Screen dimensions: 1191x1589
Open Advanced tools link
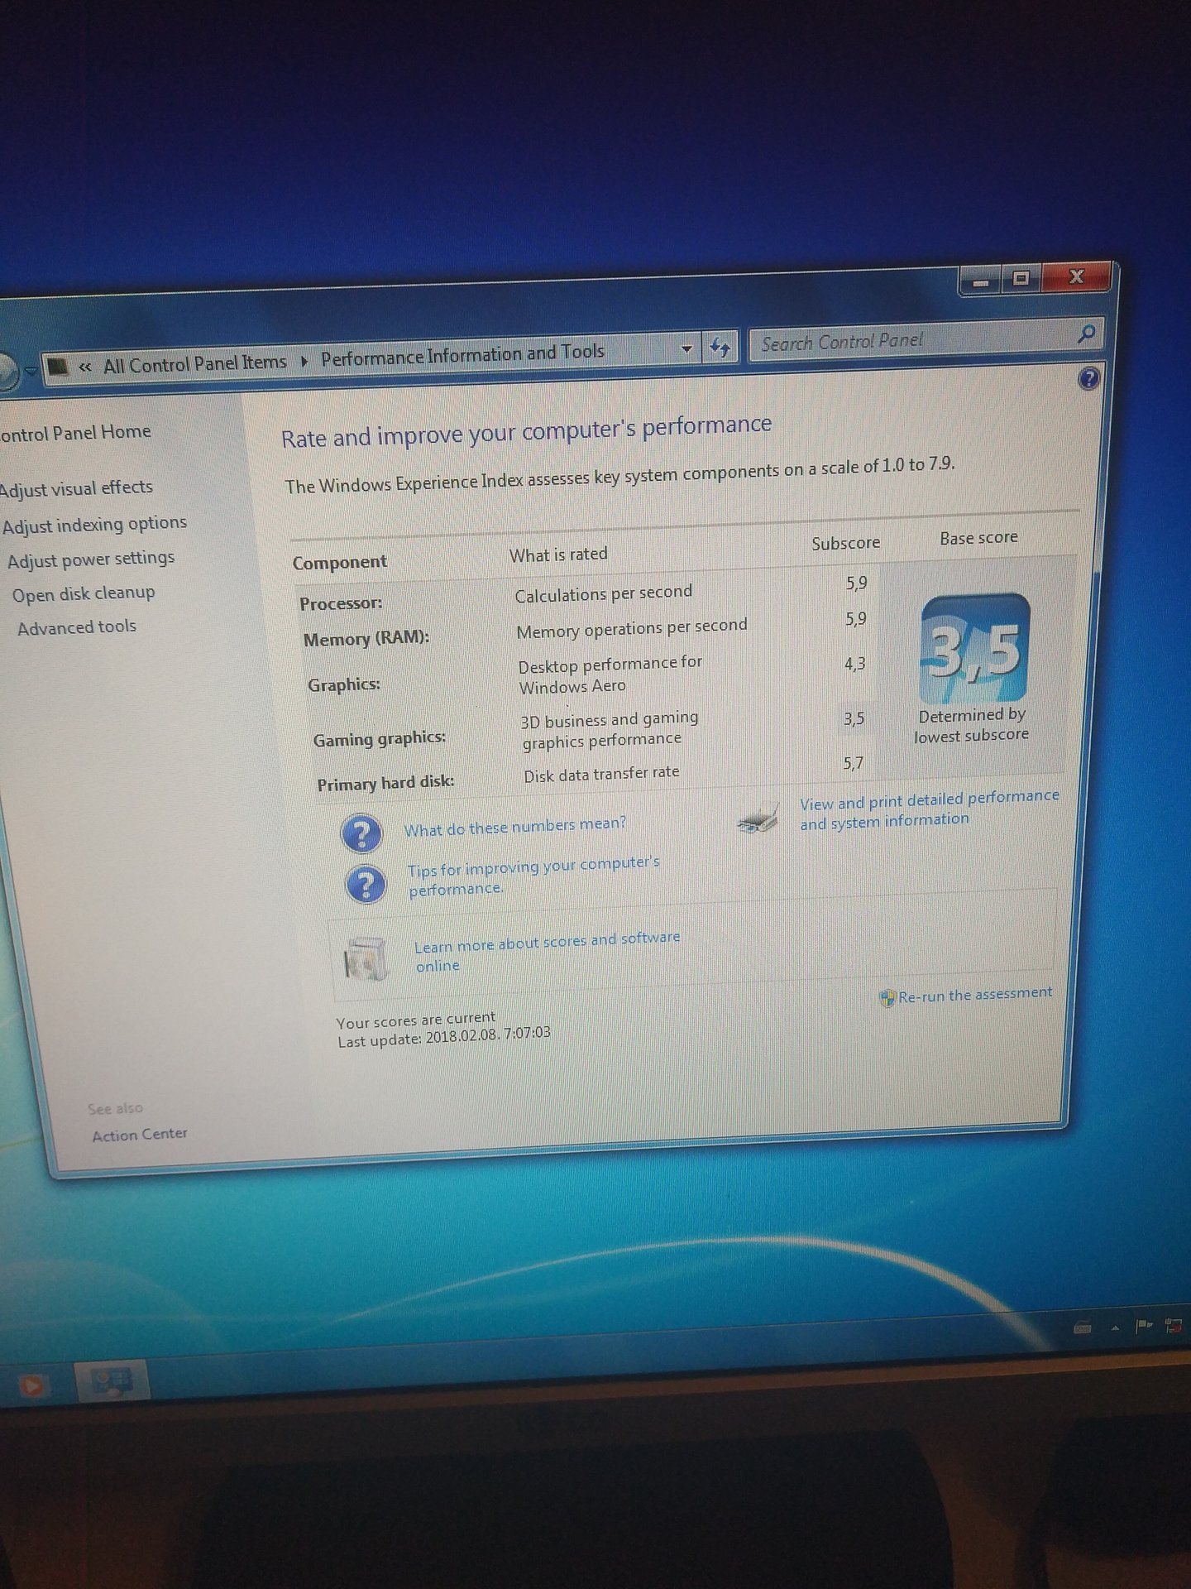click(x=77, y=627)
